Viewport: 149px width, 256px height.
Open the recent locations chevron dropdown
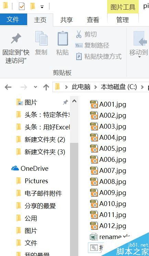pos(35,87)
